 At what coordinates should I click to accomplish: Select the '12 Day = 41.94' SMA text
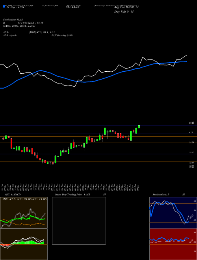tap(15, 7)
